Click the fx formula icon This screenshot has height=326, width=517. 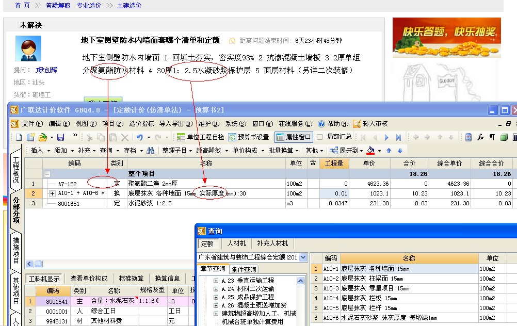pos(480,137)
